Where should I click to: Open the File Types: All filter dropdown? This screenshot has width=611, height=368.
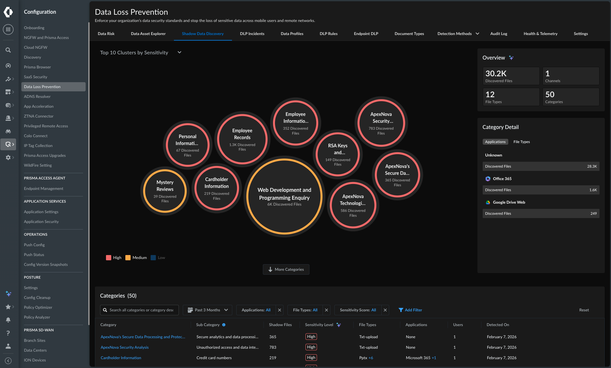point(305,310)
